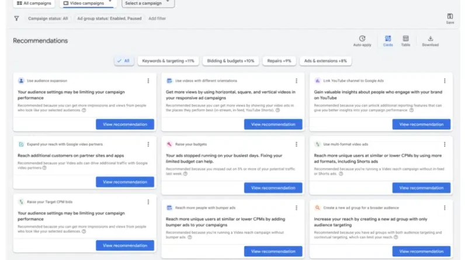Open help for the audience expansion reason
465x260 pixels.
84,110
